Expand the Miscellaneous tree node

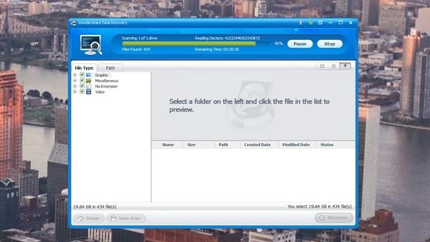pos(75,81)
